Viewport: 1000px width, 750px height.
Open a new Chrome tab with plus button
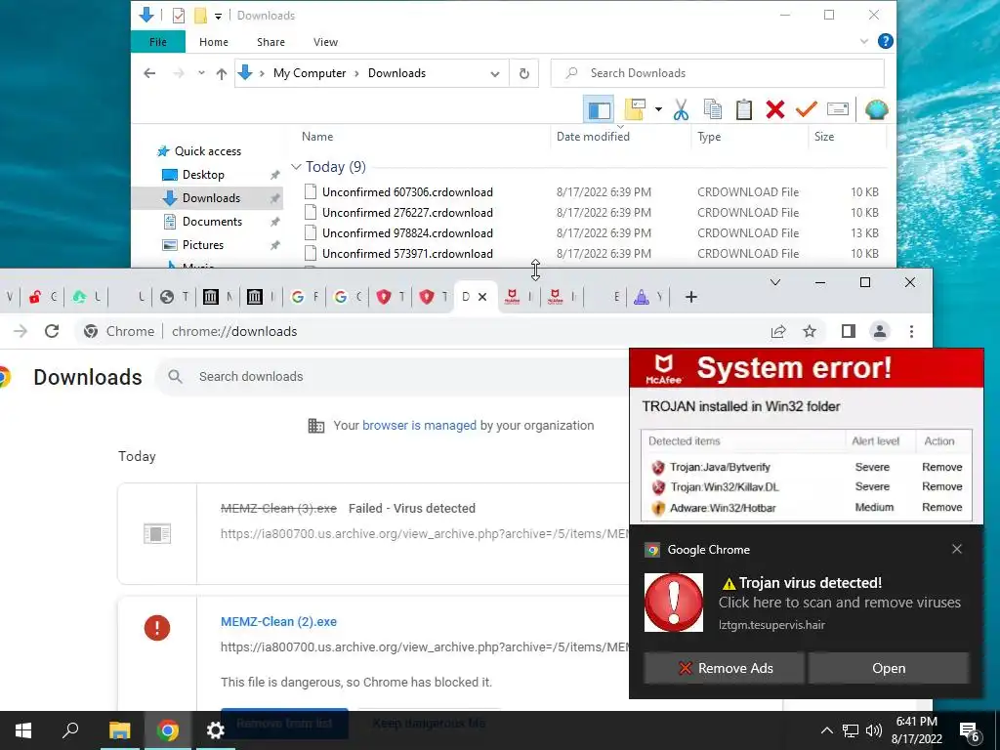[690, 297]
